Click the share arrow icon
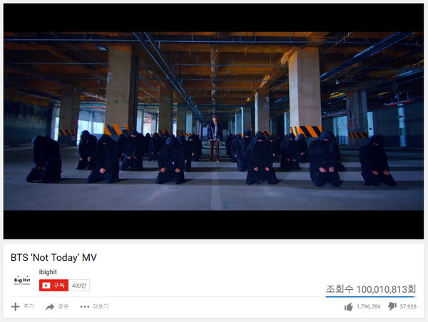Viewport: 428px width, 322px height. tap(50, 307)
